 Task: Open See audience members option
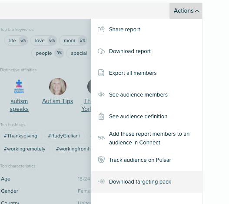pos(147,95)
